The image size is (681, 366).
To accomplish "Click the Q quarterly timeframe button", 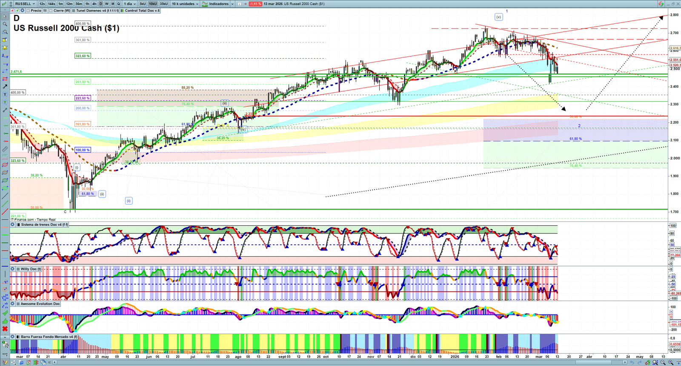I will (x=118, y=4).
